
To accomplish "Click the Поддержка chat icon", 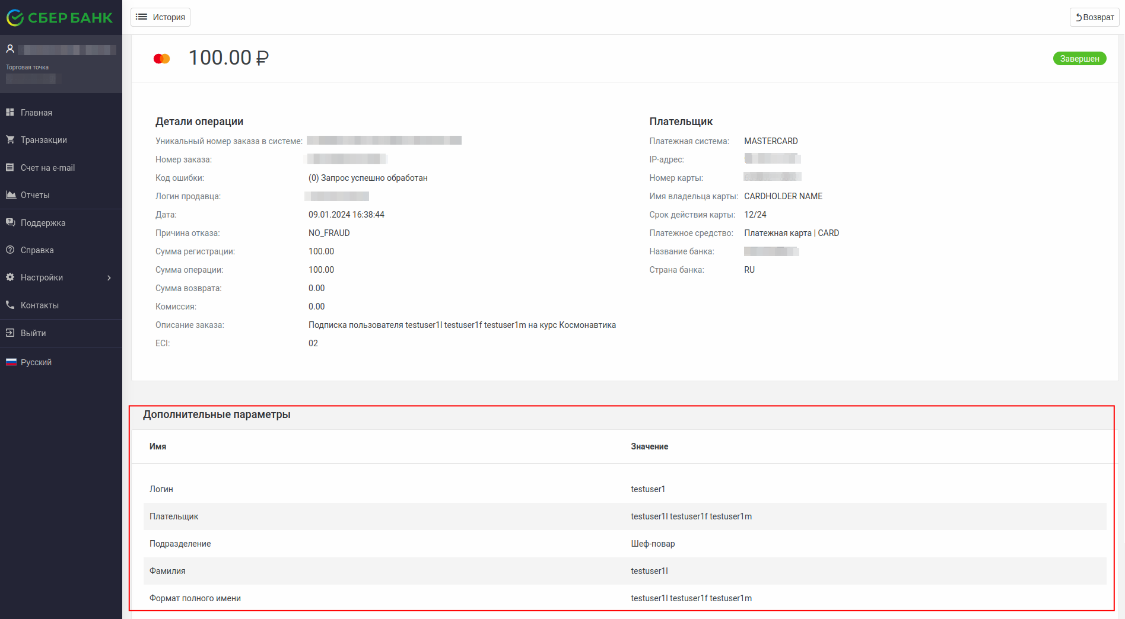I will (x=10, y=222).
